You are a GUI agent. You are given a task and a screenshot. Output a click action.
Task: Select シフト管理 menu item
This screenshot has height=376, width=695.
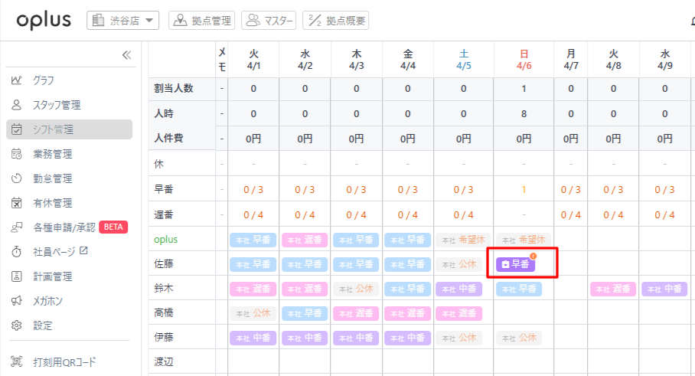53,129
